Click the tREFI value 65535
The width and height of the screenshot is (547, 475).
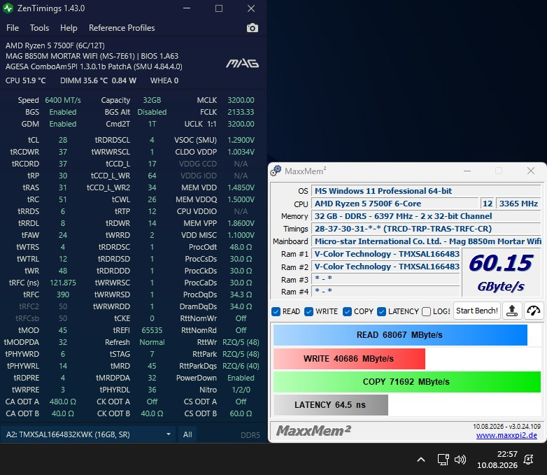(152, 330)
